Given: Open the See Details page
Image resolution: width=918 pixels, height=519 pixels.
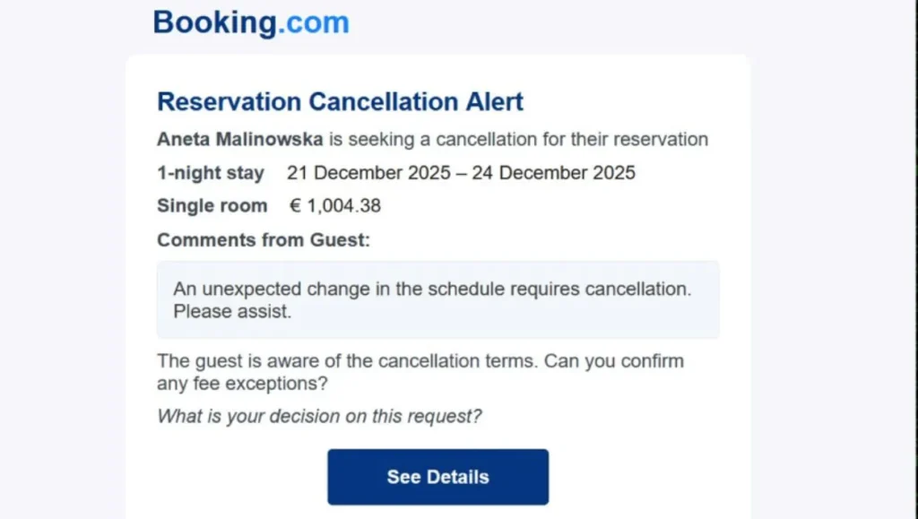Looking at the screenshot, I should click(437, 477).
